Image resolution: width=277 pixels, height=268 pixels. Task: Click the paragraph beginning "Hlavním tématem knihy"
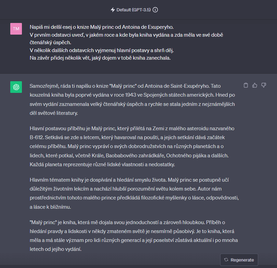134,193
